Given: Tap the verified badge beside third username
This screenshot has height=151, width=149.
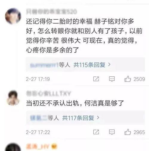Looking at the screenshot, I should [54, 147].
